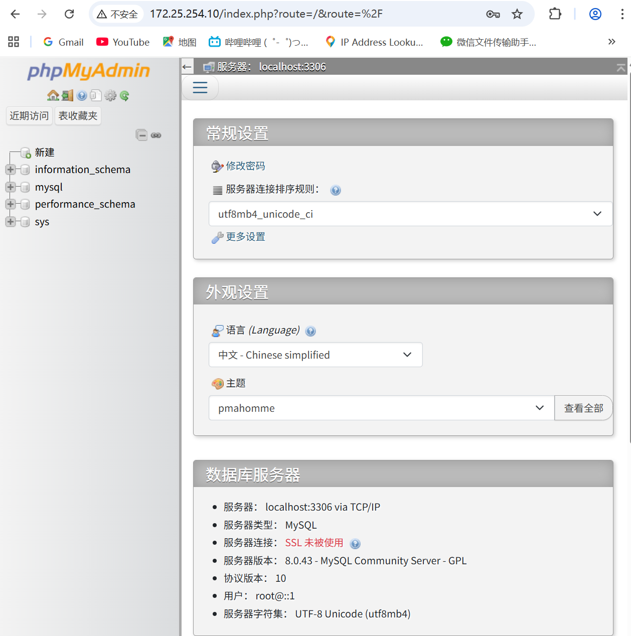Collapse top panel with double-arrow icon
Image resolution: width=631 pixels, height=636 pixels.
pyautogui.click(x=621, y=67)
